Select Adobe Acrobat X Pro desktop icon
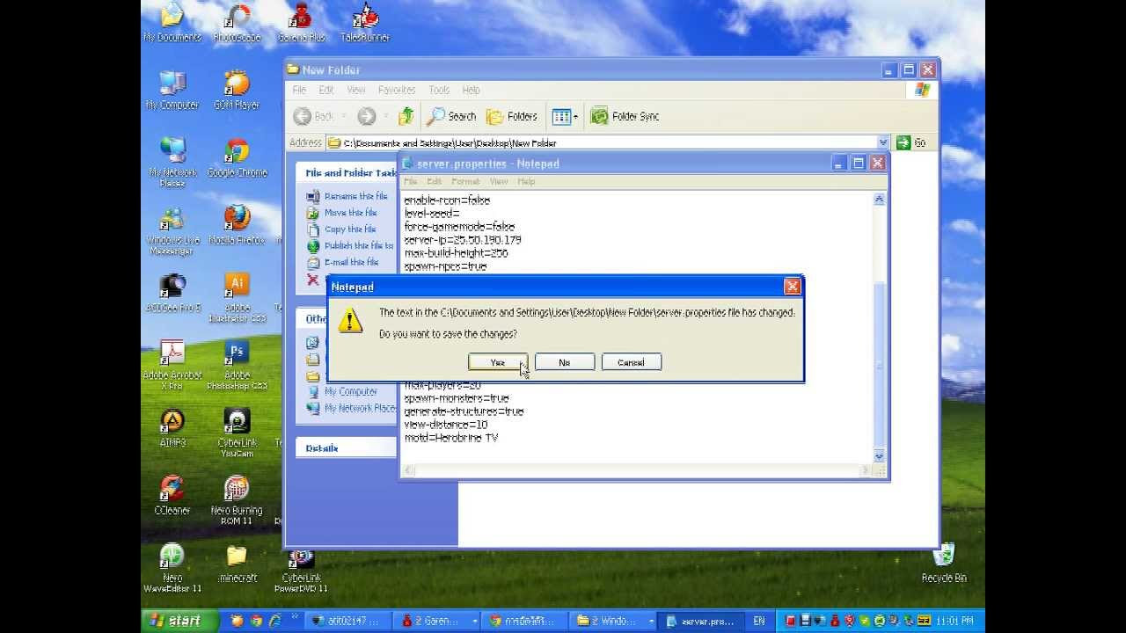Screen dimensions: 1126x633 coord(172,366)
